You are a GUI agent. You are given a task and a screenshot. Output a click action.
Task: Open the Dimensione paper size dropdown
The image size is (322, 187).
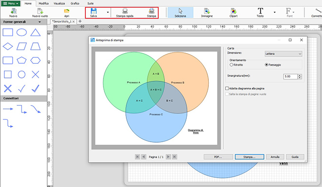[283, 54]
